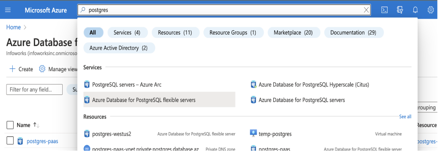Image resolution: width=438 pixels, height=158 pixels.
Task: Go to Home breadcrumb
Action: coord(14,27)
